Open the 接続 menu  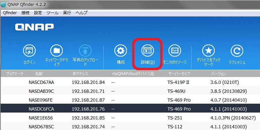click(x=25, y=13)
